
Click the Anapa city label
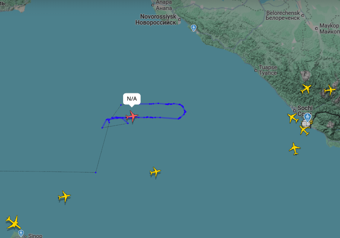pos(164,5)
